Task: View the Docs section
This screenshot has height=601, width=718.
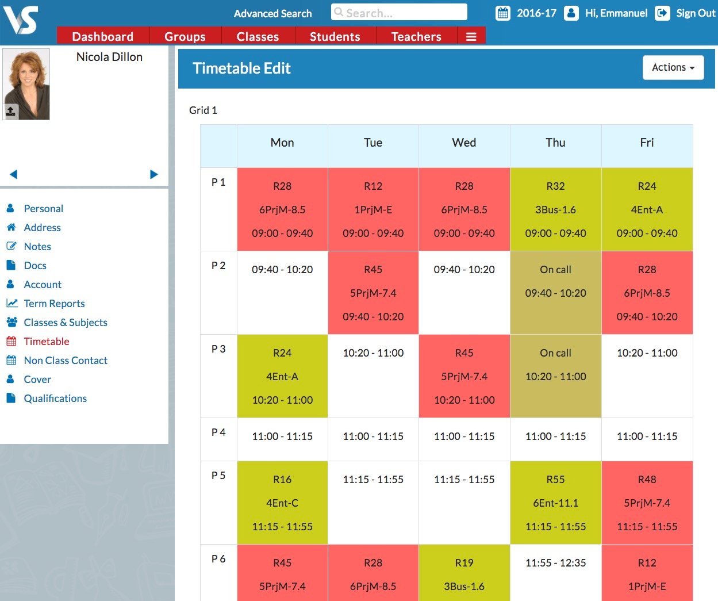Action: click(34, 265)
